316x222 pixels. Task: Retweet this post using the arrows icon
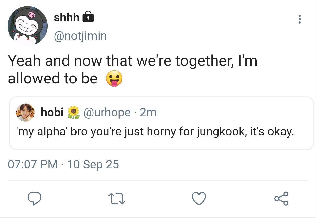point(117,199)
